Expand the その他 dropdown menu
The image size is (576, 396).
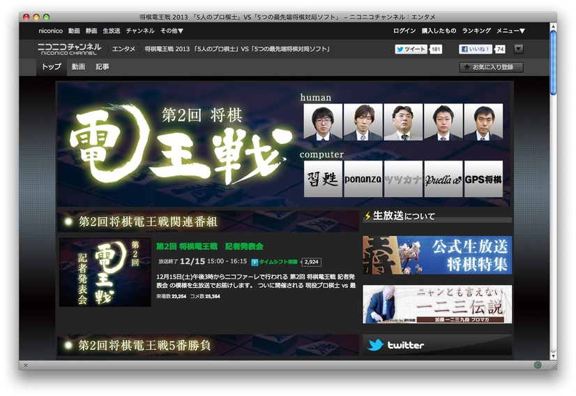(172, 31)
